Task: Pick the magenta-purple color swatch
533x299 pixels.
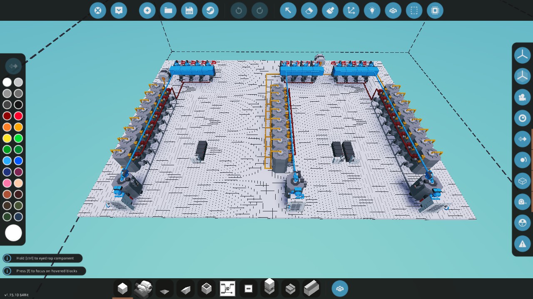Action: point(18,172)
